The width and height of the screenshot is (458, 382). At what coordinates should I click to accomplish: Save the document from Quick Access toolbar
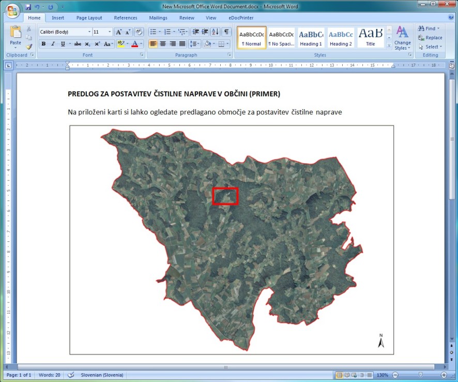click(x=28, y=7)
